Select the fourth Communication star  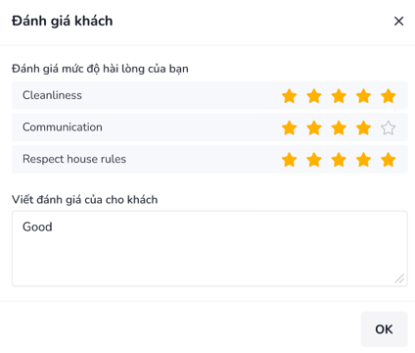pos(363,127)
